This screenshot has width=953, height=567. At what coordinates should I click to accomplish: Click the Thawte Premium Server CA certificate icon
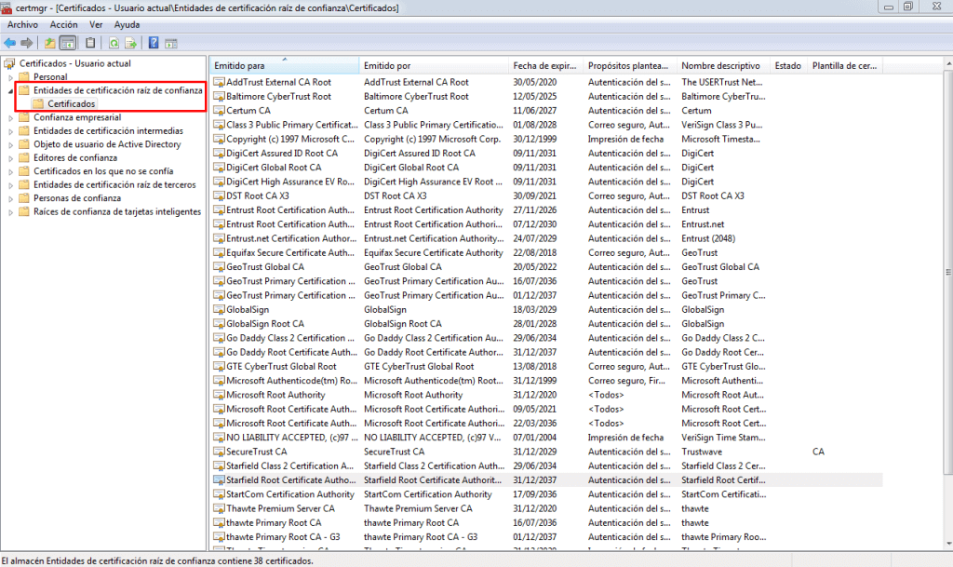coord(219,508)
